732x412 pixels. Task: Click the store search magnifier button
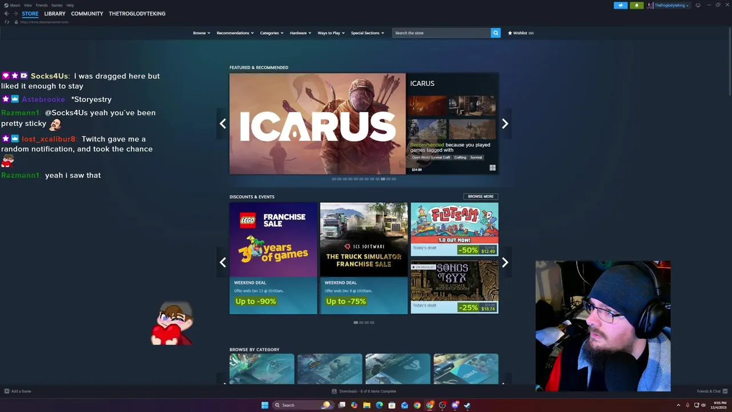tap(496, 33)
